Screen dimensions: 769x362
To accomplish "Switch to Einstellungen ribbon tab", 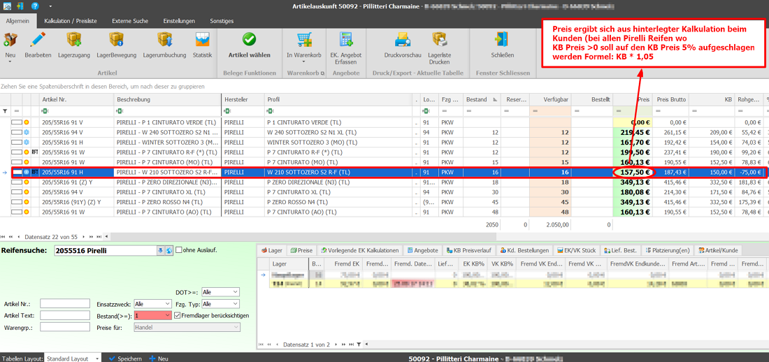I will [x=179, y=21].
